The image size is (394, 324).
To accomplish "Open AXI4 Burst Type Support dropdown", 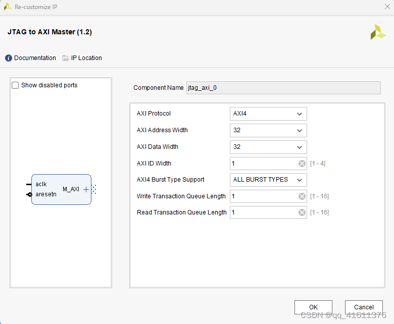I will tap(268, 180).
